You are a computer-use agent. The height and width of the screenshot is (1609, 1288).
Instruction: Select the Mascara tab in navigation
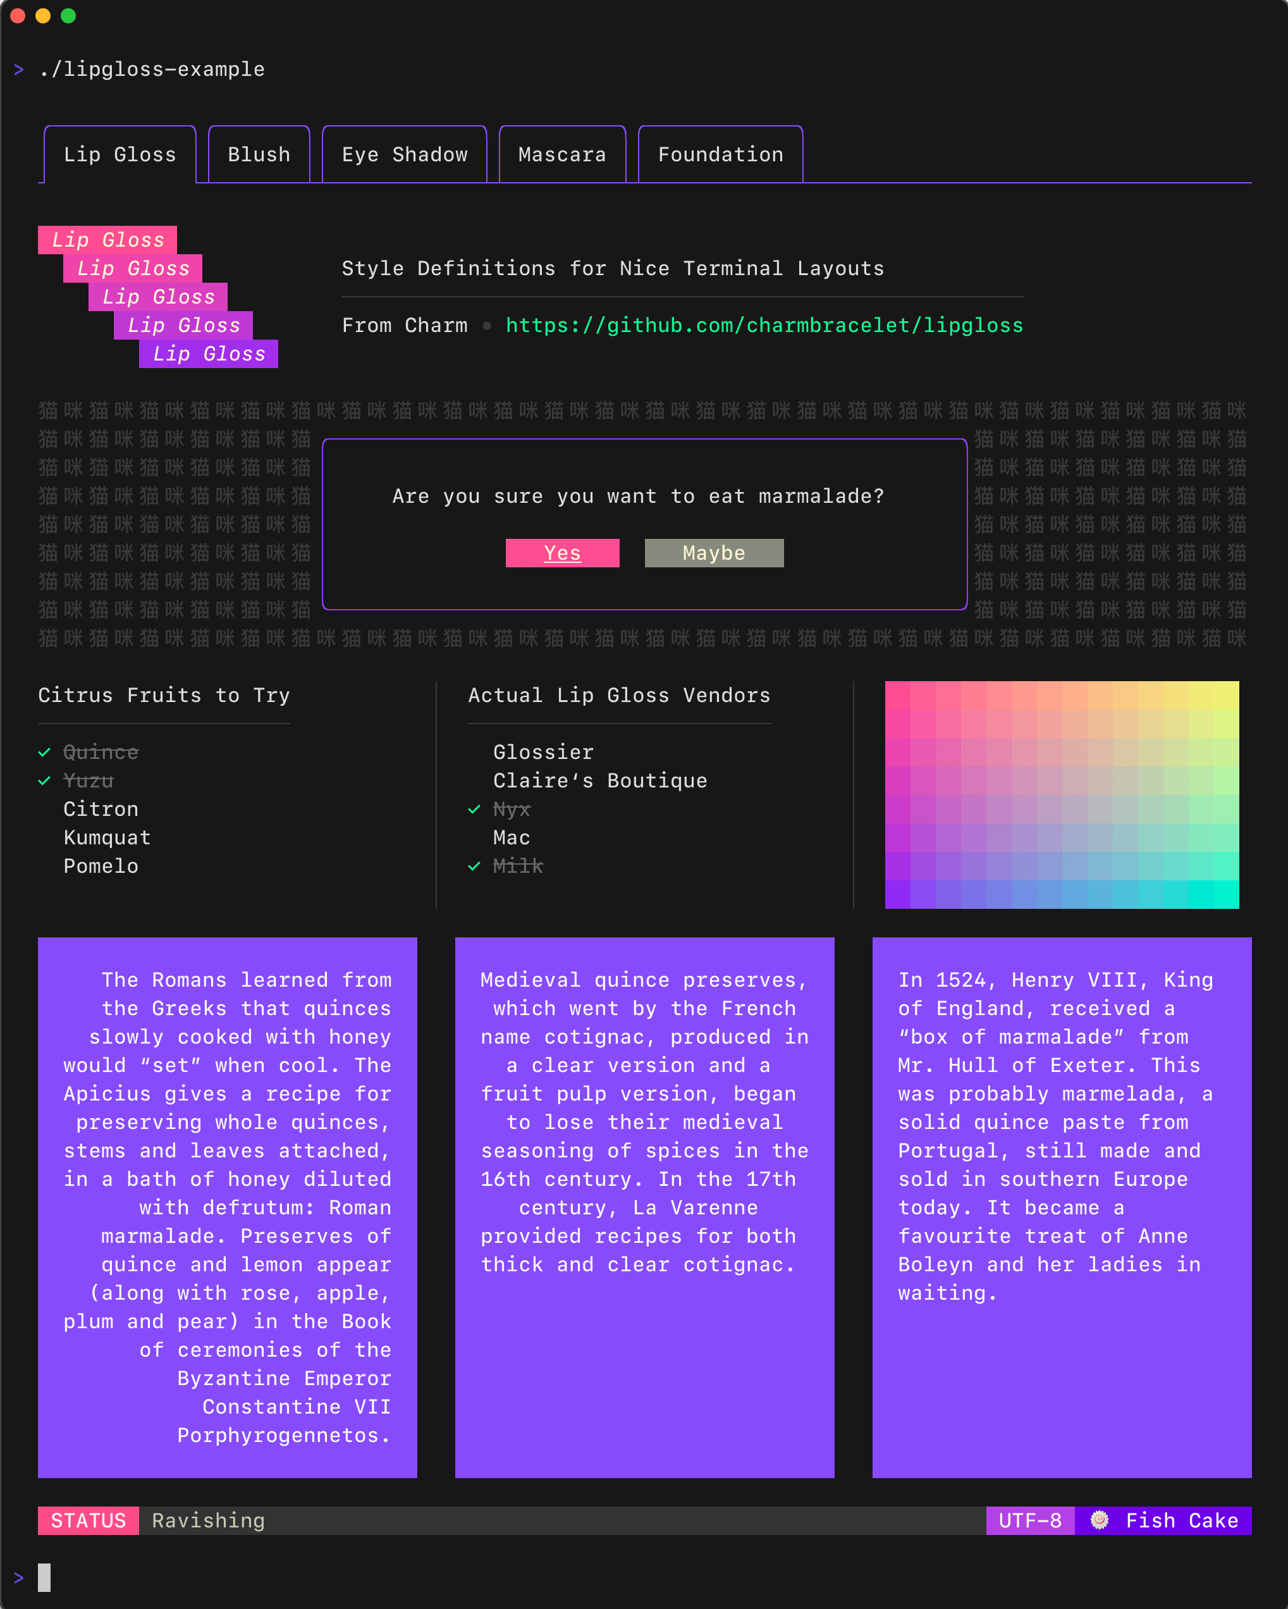click(561, 155)
